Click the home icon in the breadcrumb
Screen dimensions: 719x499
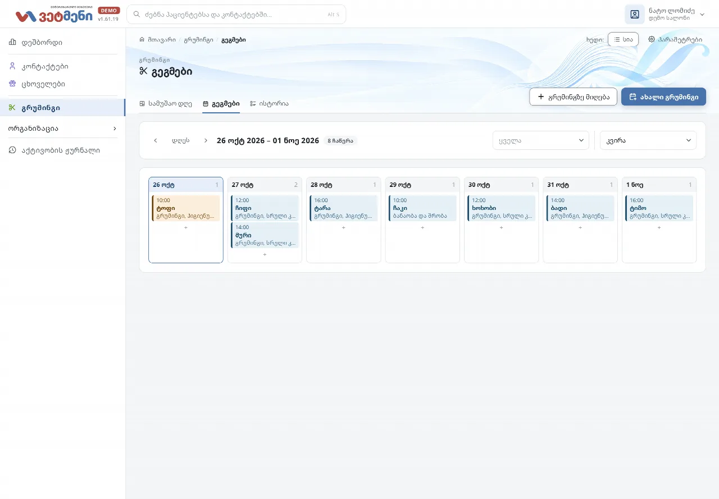click(x=142, y=40)
